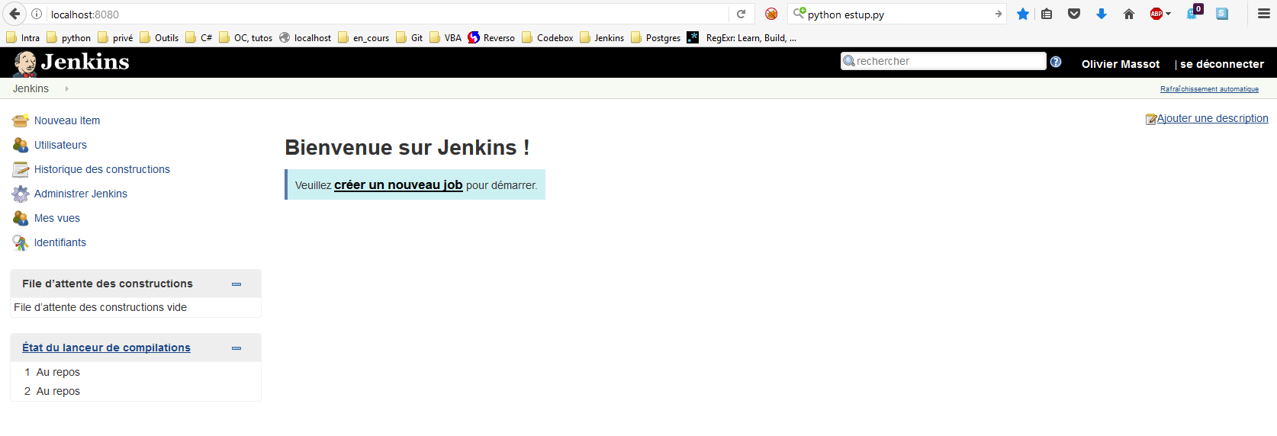Click the Nouveau Item icon
1277x436 pixels.
[21, 120]
